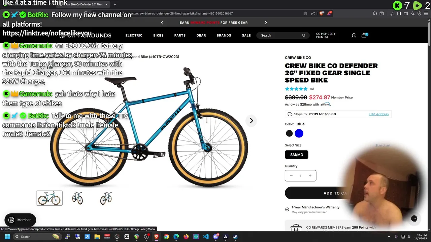Image resolution: width=431 pixels, height=242 pixels.
Task: Open the browser extensions puzzle icon
Action: click(x=375, y=13)
